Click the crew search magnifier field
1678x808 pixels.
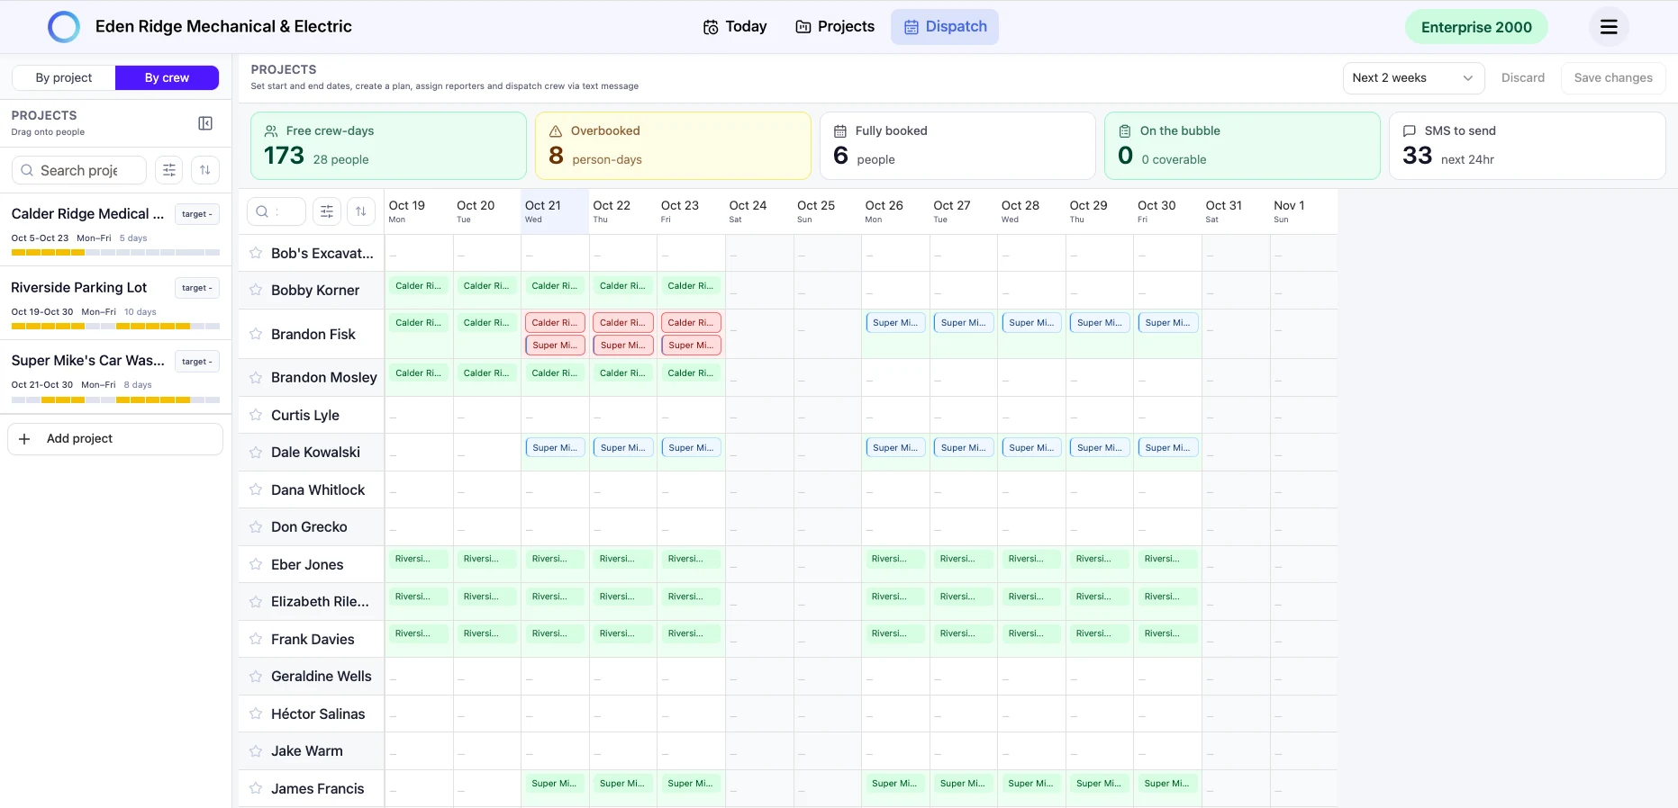(276, 211)
